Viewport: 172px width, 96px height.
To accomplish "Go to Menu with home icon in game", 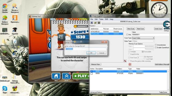I will point(56,76).
